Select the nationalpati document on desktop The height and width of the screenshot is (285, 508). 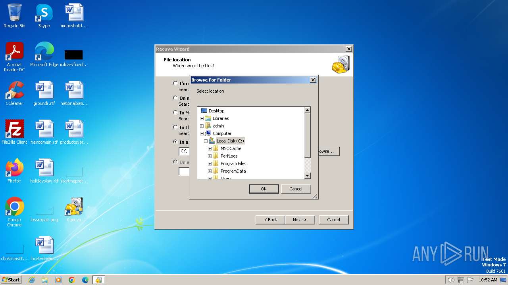pyautogui.click(x=74, y=93)
